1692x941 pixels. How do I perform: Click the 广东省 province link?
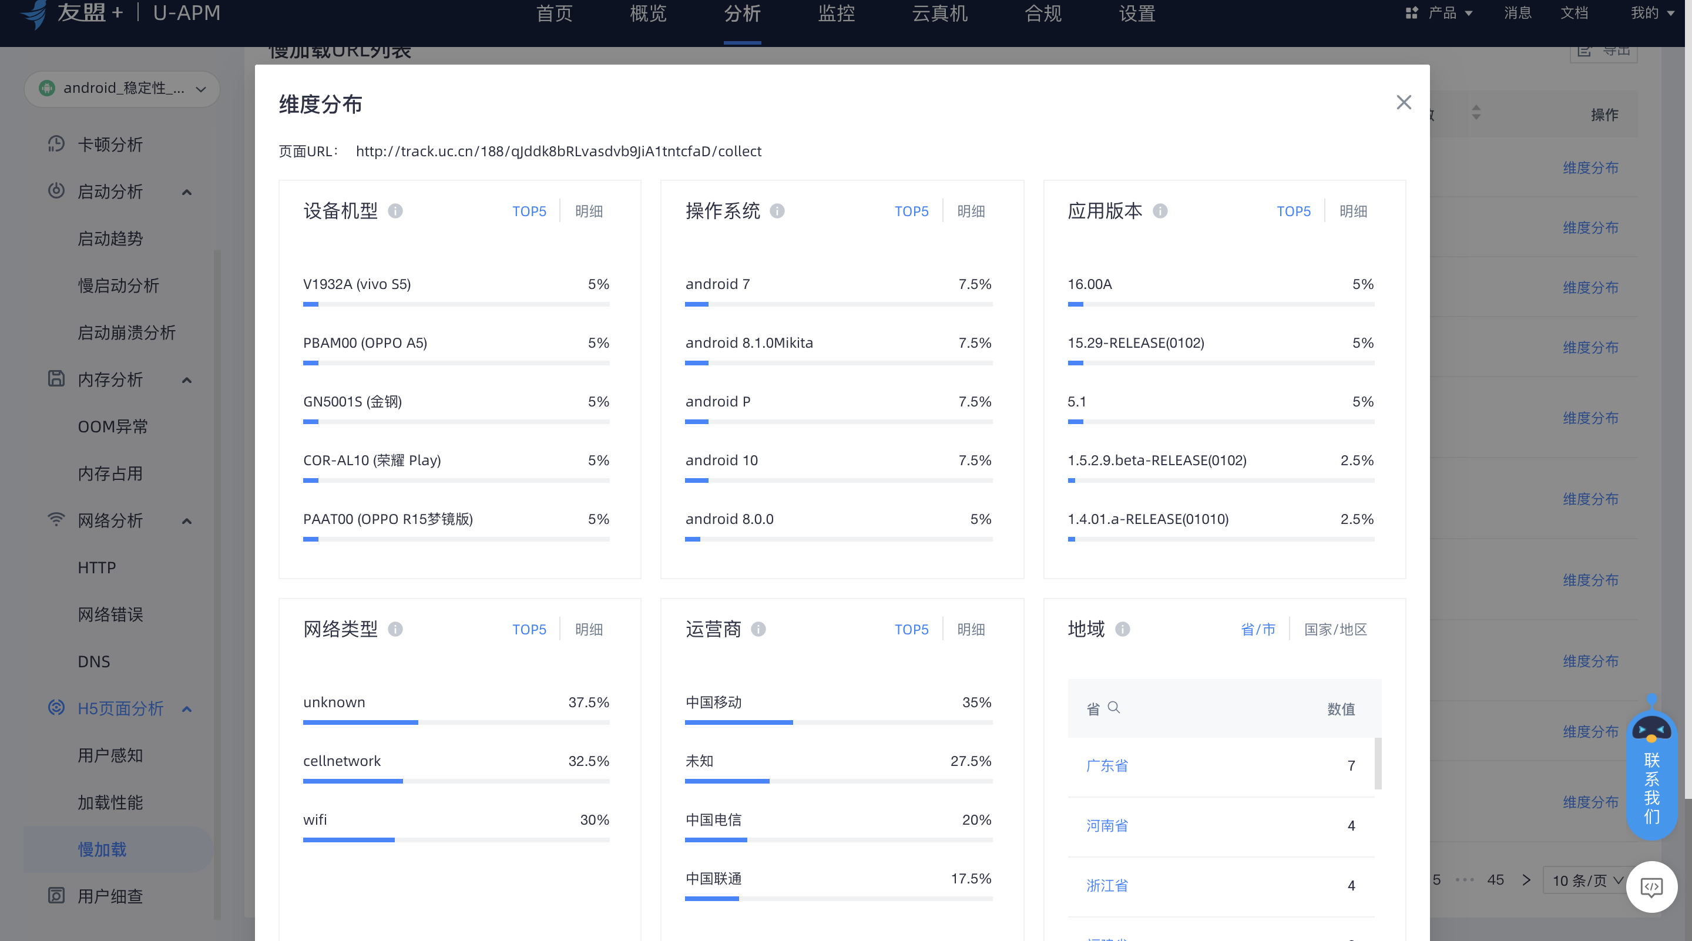(1107, 766)
